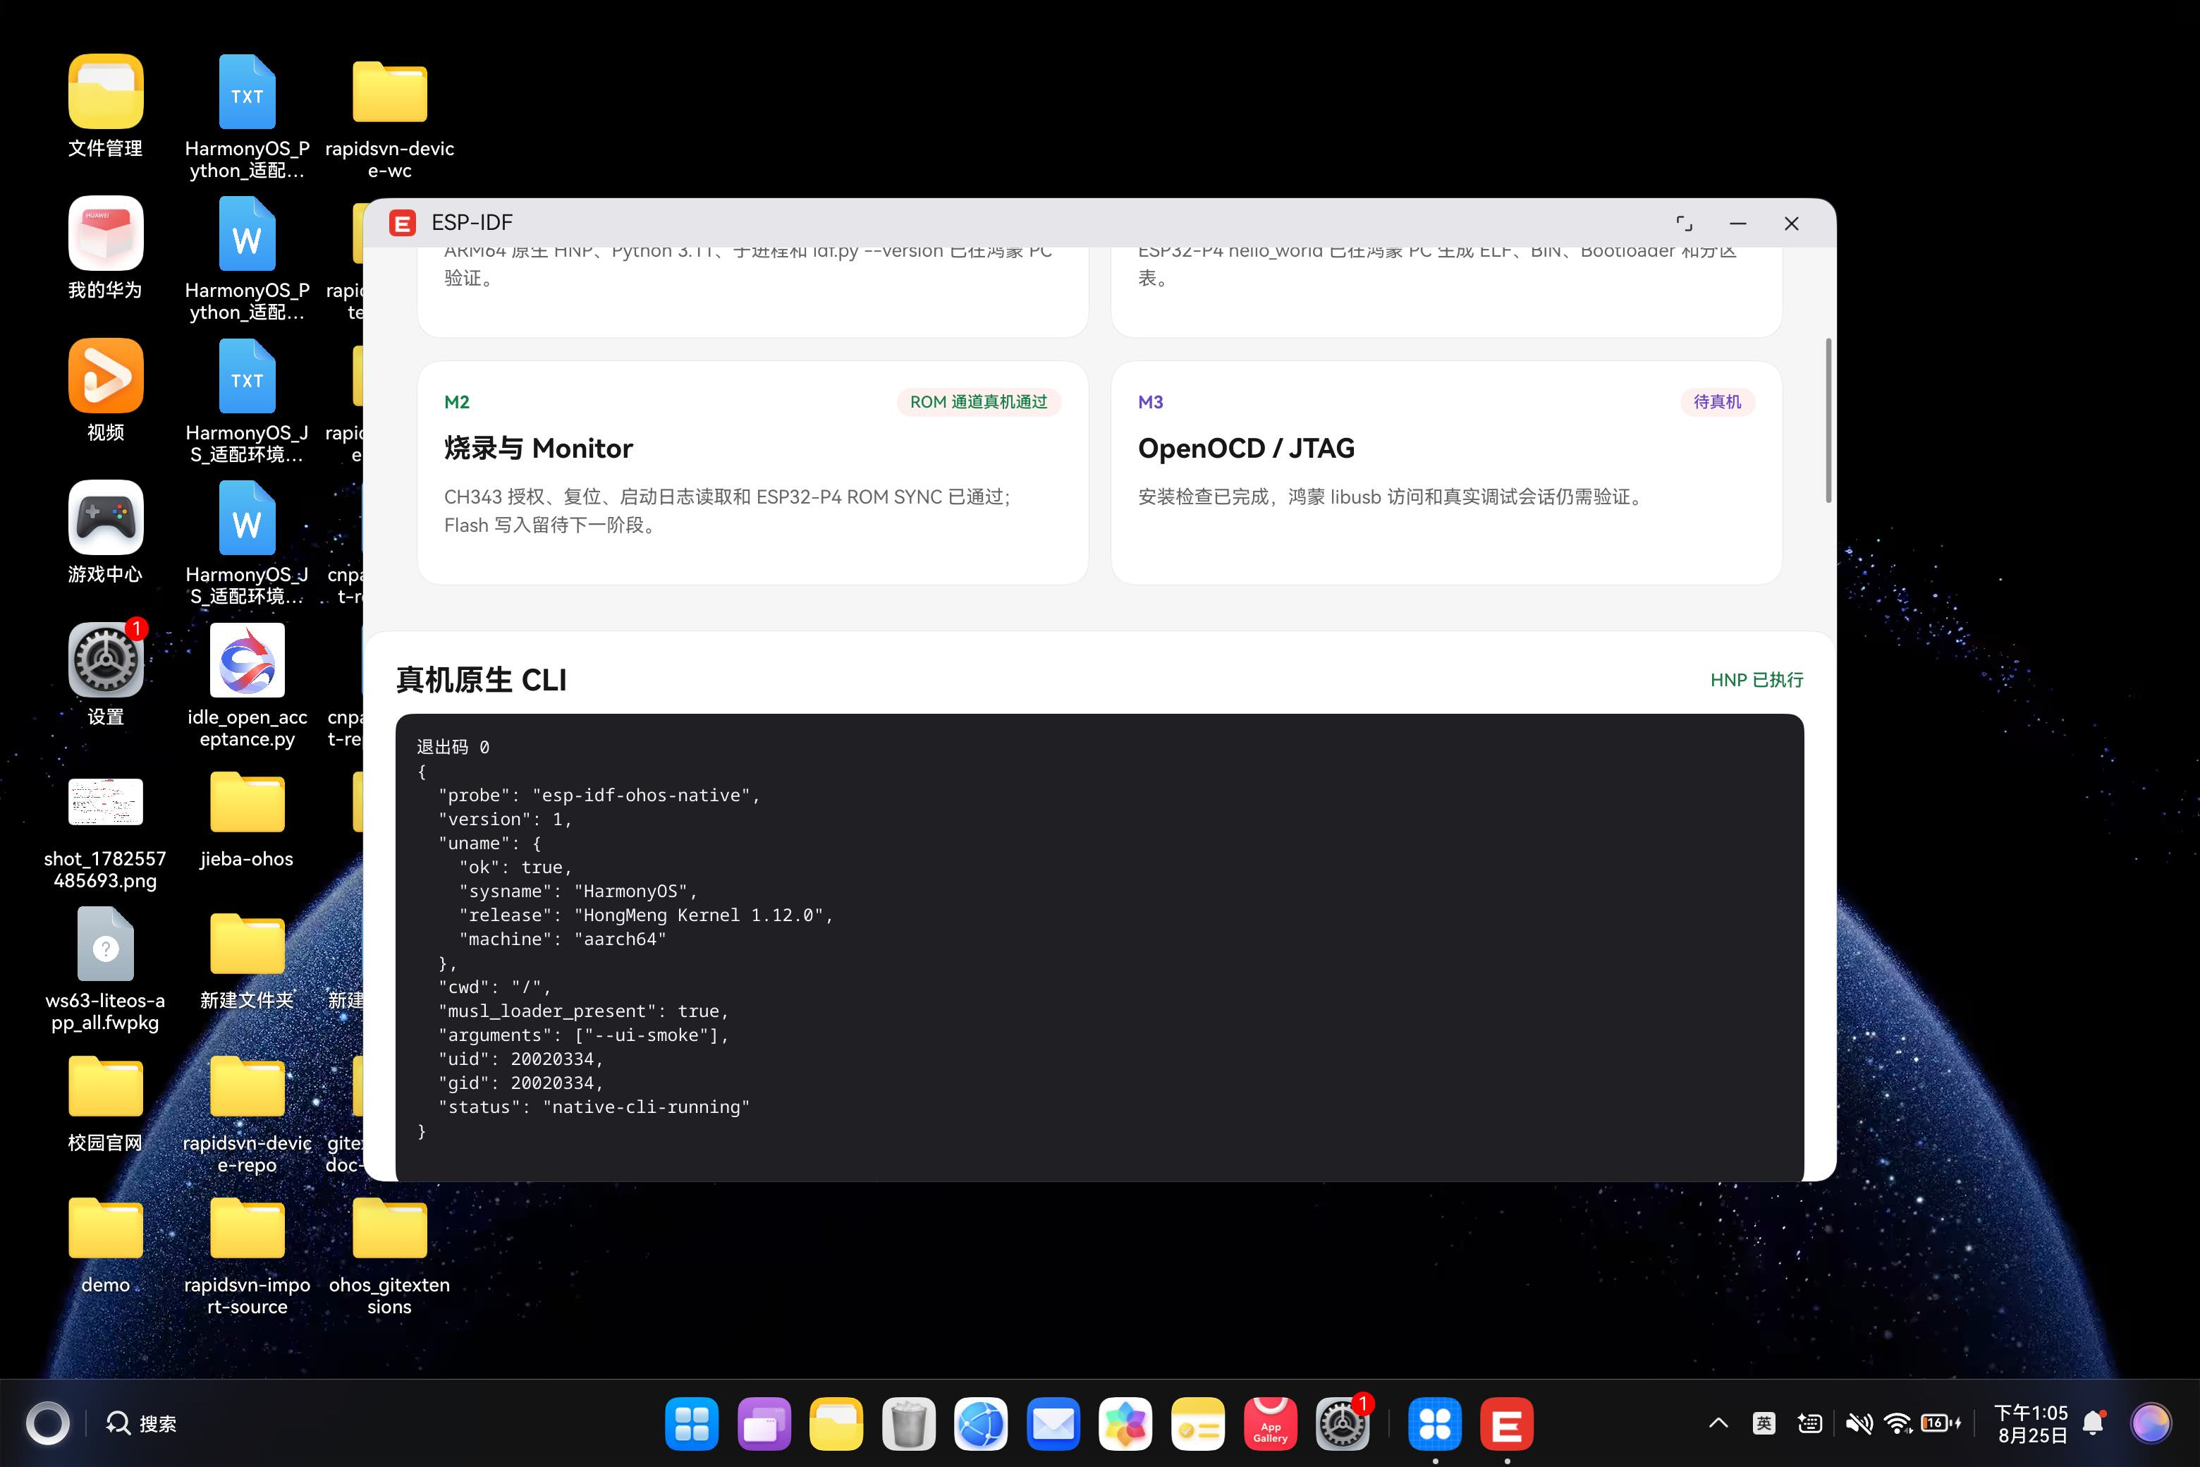Switch to the red ESP-IDF dock icon

[x=1507, y=1424]
